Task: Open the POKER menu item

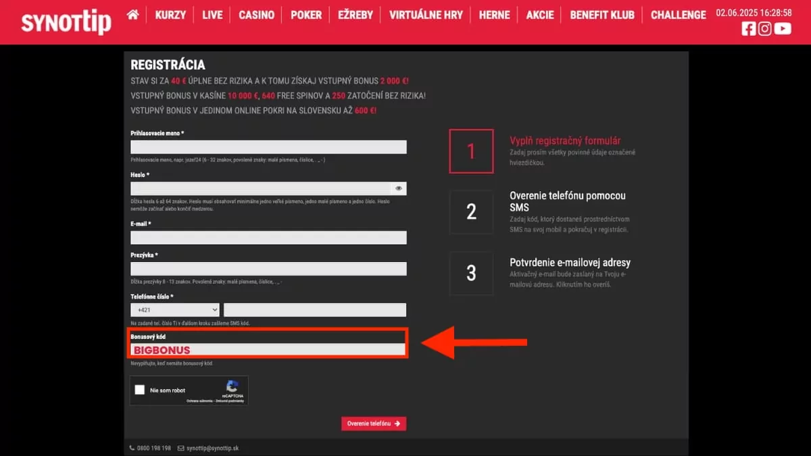Action: tap(306, 15)
